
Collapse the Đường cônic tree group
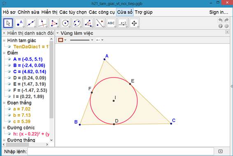pos(4,128)
